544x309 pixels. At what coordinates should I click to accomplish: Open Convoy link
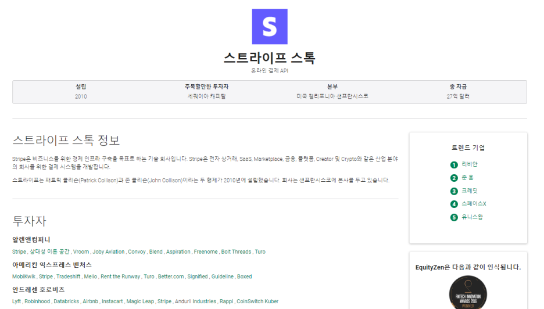click(x=137, y=251)
